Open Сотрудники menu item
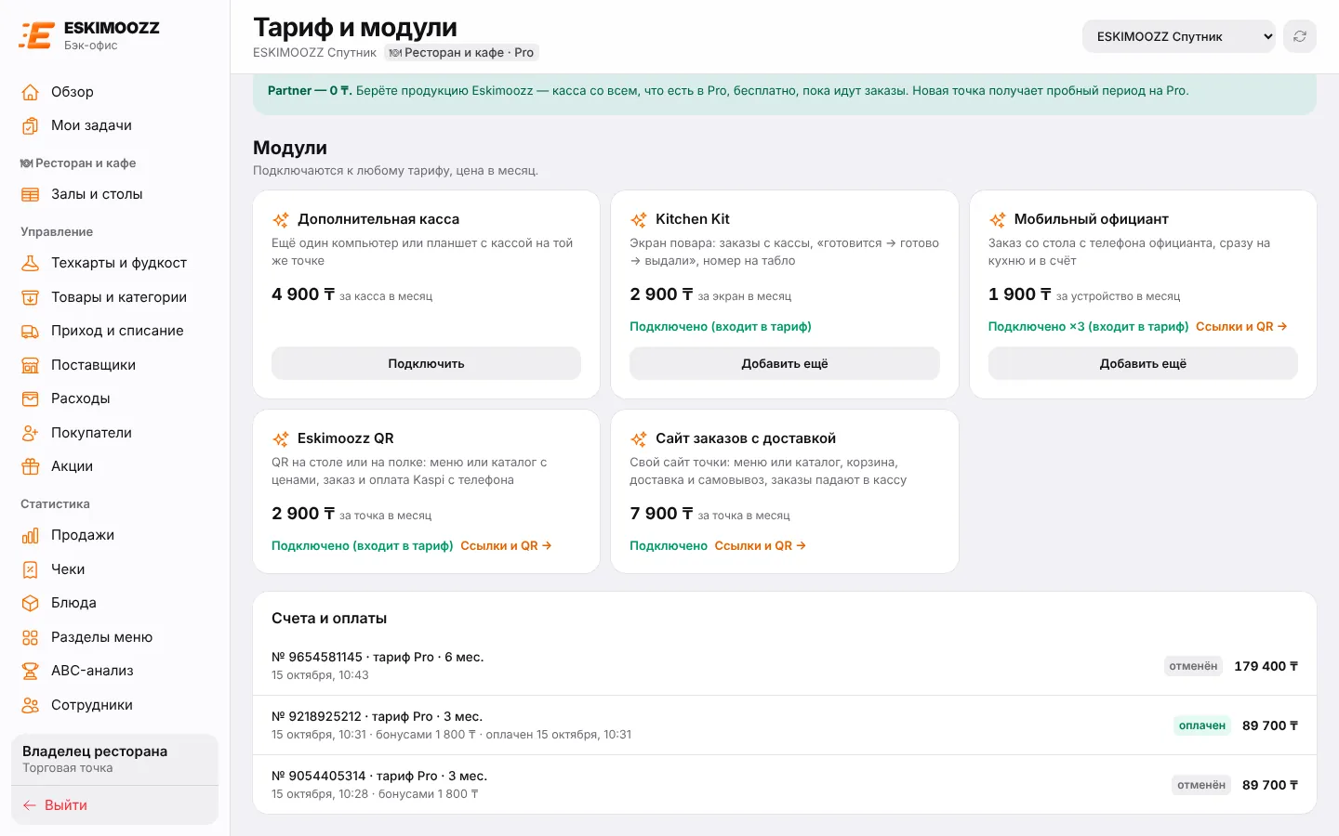 (x=114, y=705)
